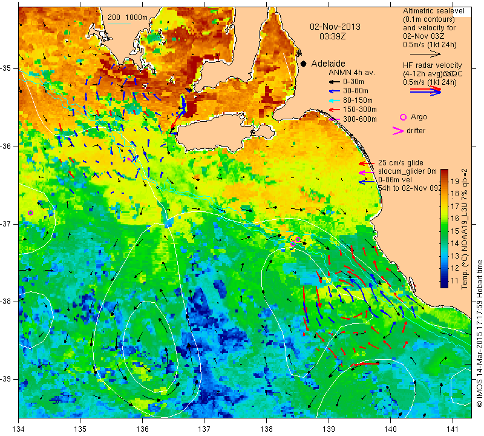Viewport: 484px width, 436px height.
Task: Click the "0.5m/s (1kt 24h)" text under altimetric
Action: (430, 45)
